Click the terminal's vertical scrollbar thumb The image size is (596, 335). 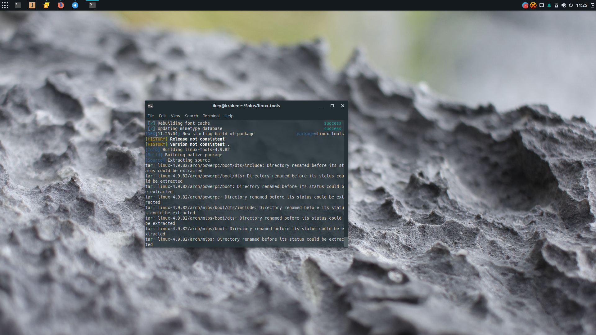[x=346, y=242]
